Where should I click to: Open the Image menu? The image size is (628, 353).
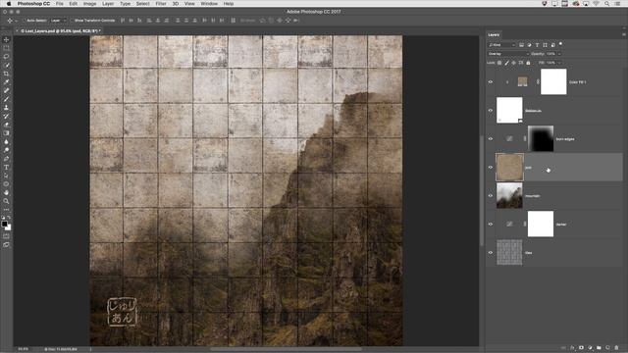(89, 4)
